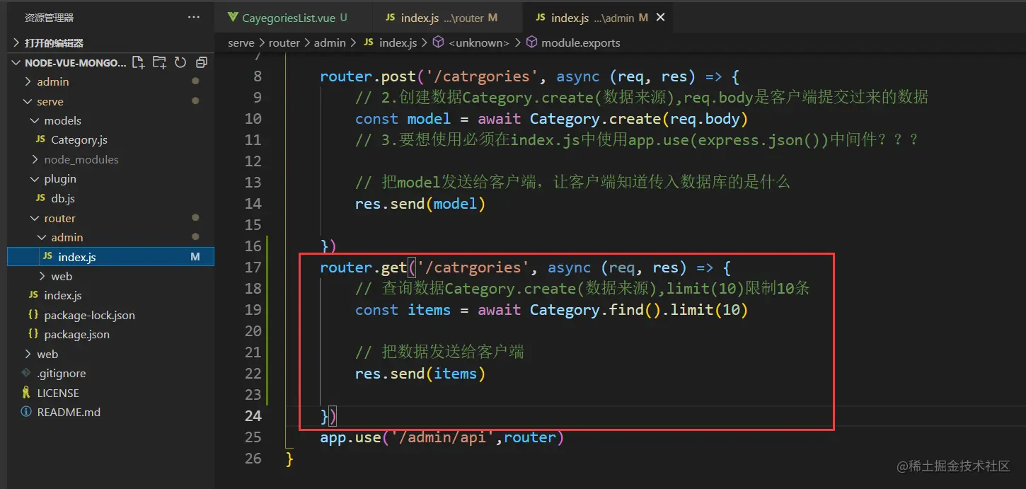Collapse the models folder
This screenshot has height=489, width=1026.
62,120
